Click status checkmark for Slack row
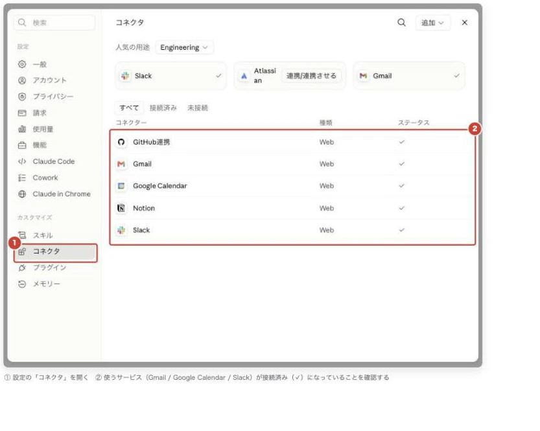Viewport: 540px width, 431px height. (x=401, y=230)
